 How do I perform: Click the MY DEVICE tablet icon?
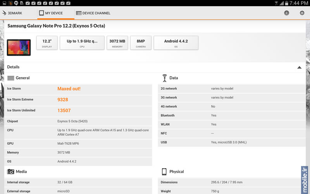[41, 13]
